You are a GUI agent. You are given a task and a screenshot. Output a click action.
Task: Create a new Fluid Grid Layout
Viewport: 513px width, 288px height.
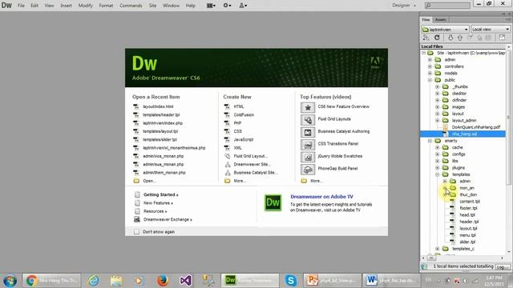[251, 156]
